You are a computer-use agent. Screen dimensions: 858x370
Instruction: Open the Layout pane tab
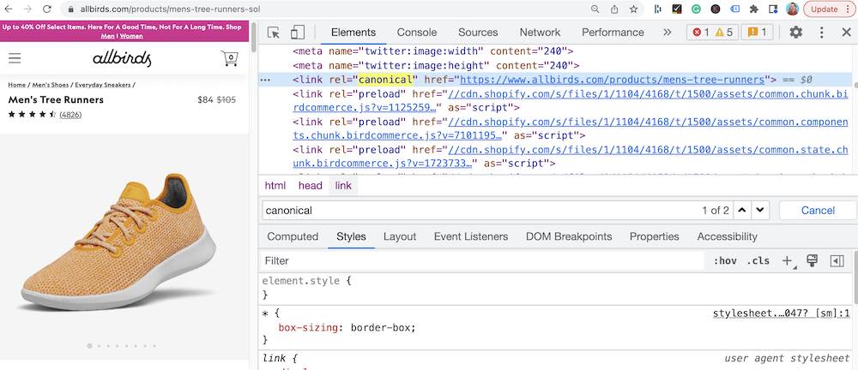click(x=400, y=236)
